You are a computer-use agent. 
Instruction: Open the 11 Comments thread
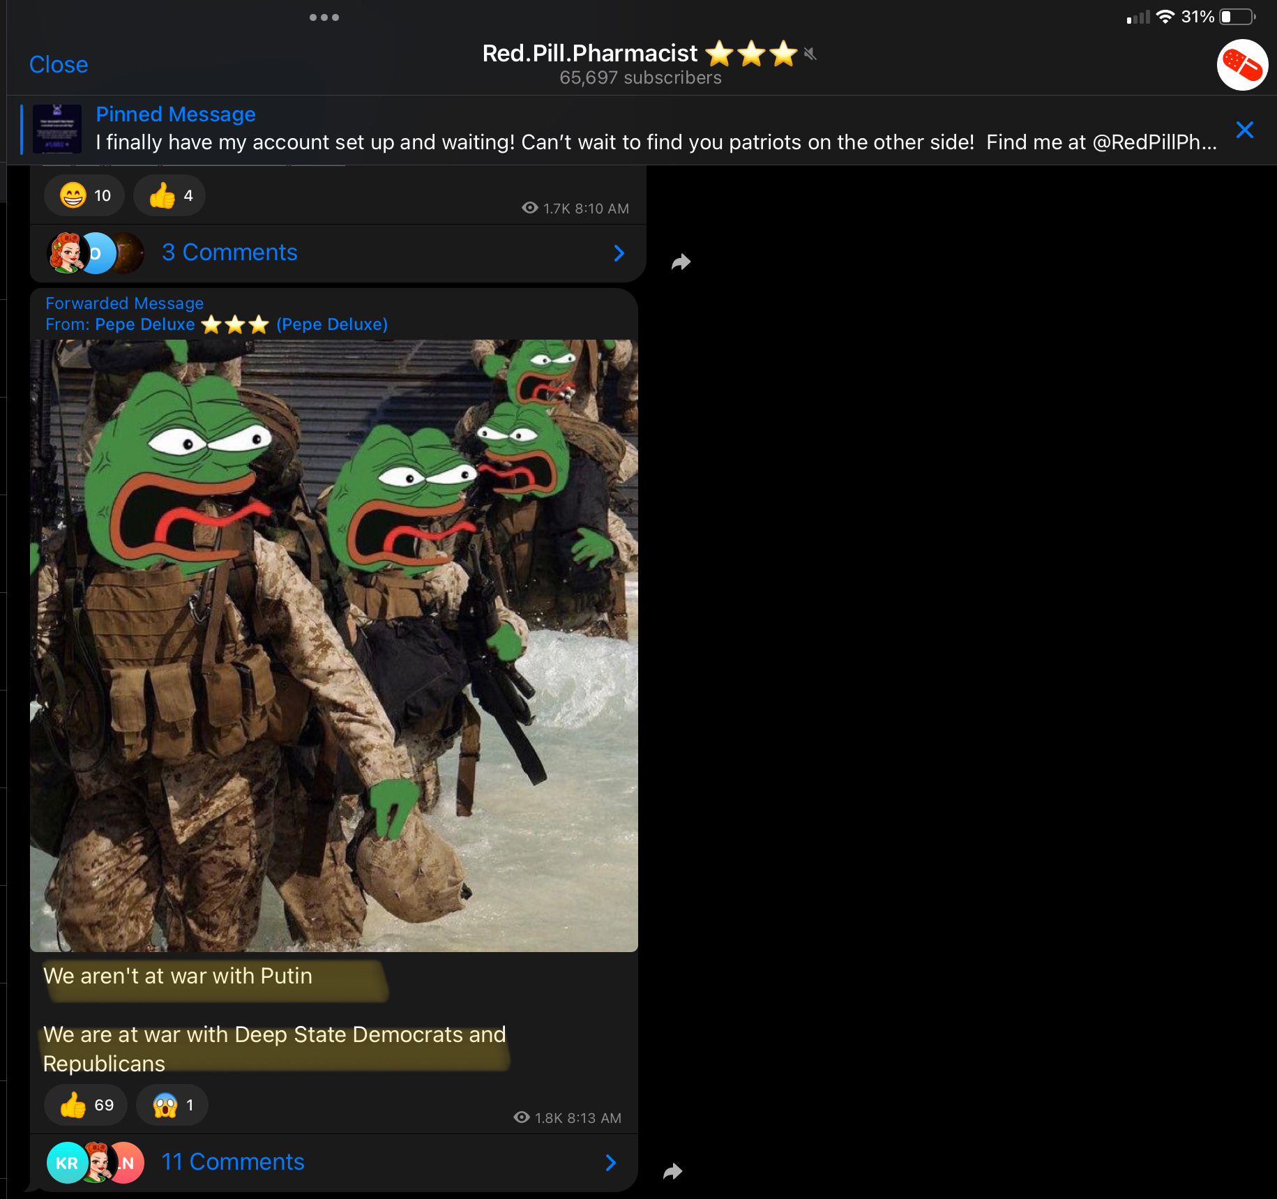pyautogui.click(x=334, y=1163)
